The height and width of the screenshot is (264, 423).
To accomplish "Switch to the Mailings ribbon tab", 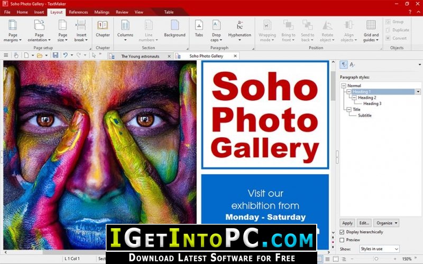I will tap(102, 12).
